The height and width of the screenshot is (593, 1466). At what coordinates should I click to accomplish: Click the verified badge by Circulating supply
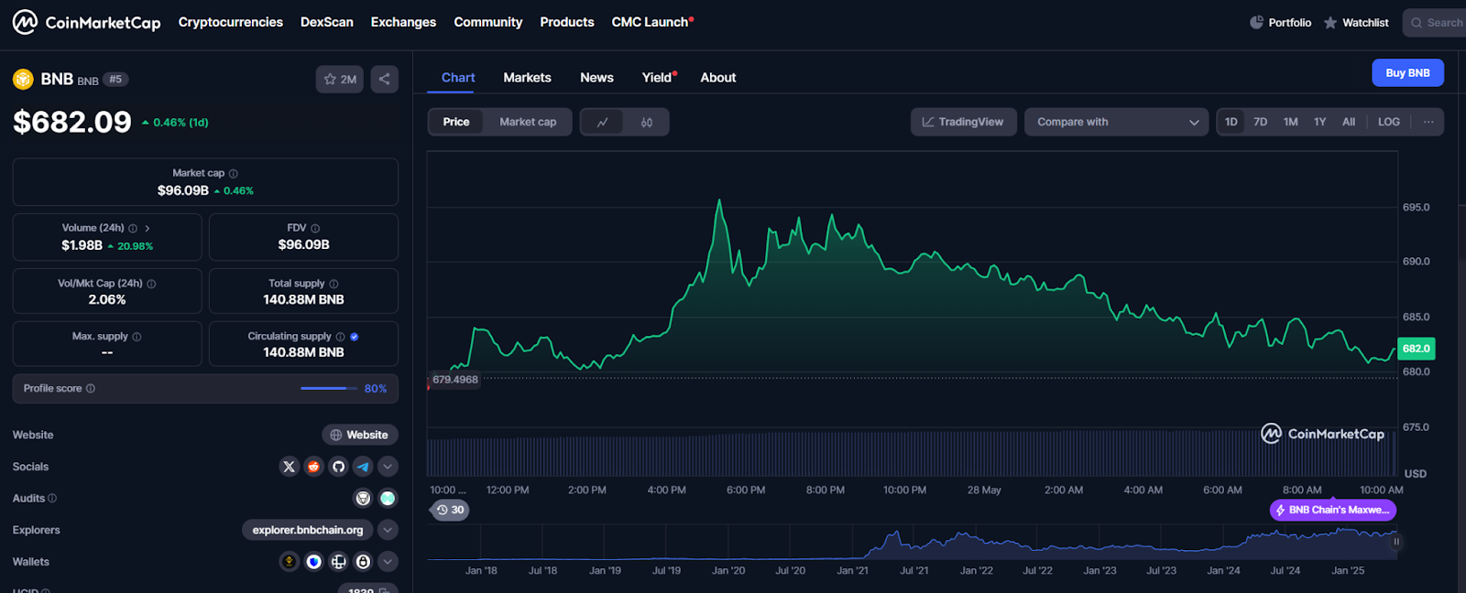(355, 337)
